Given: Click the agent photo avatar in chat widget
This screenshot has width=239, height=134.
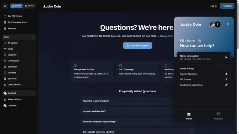Looking at the screenshot, I should click(x=212, y=24).
